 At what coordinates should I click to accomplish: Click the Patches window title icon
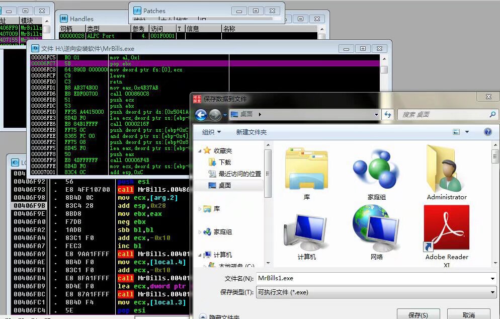137,11
